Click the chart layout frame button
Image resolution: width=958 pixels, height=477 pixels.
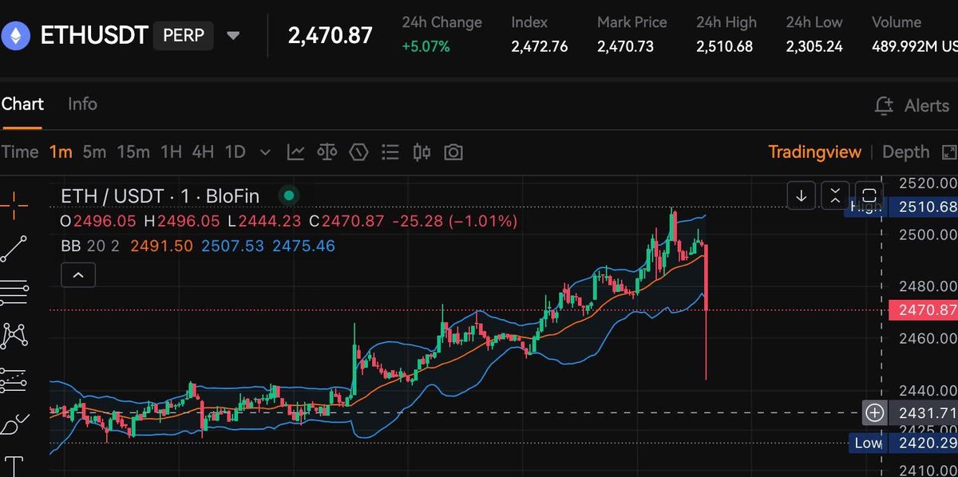click(869, 195)
